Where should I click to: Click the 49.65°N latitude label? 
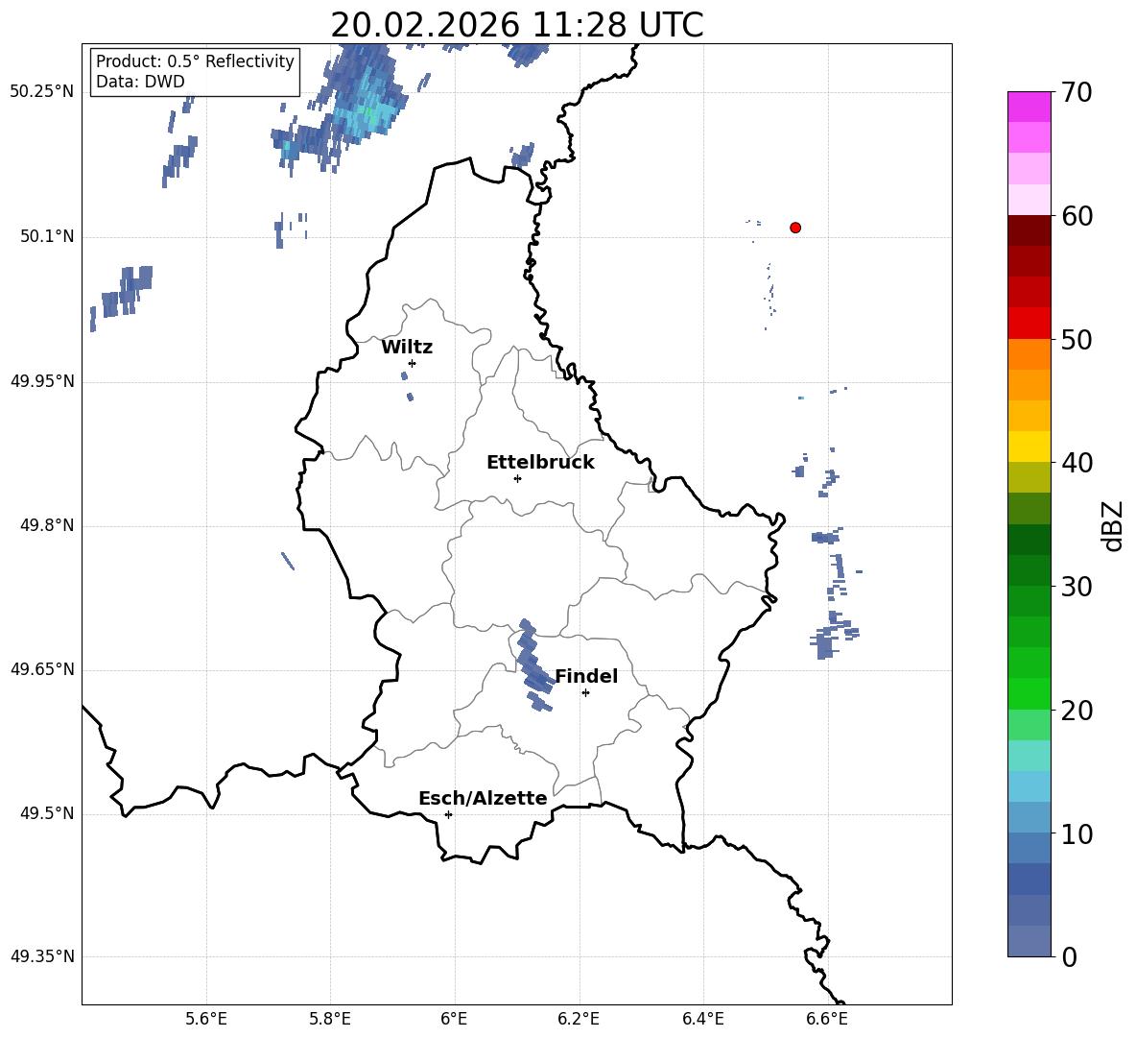click(x=42, y=669)
